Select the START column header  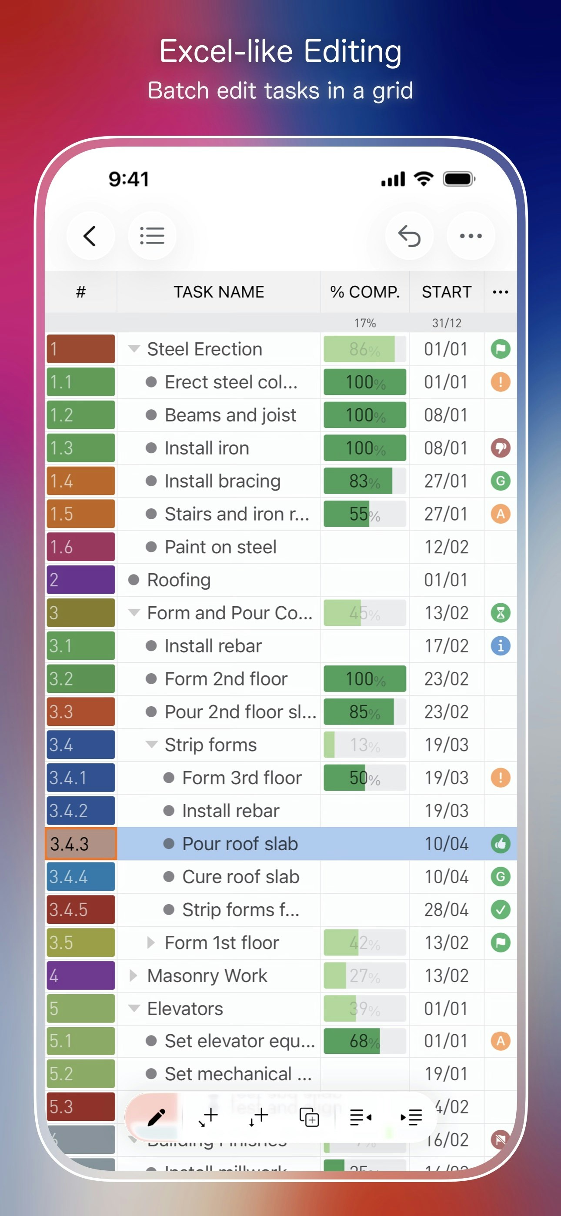coord(446,292)
